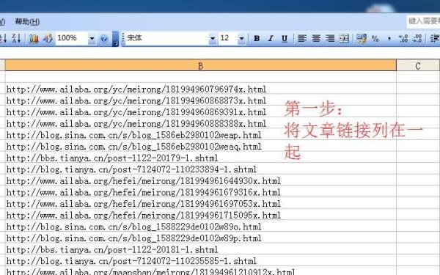Click the sort descending Z-A icon
Screen dimensions: 440x275
click(x=16, y=38)
